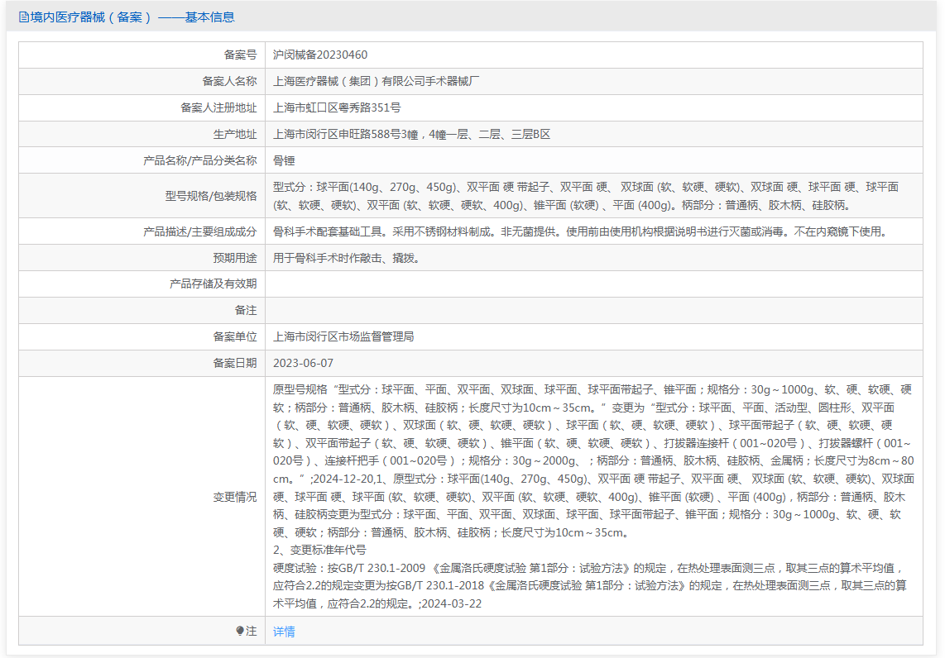The image size is (945, 658).
Task: Click the 变更情况 label
Action: [x=235, y=498]
